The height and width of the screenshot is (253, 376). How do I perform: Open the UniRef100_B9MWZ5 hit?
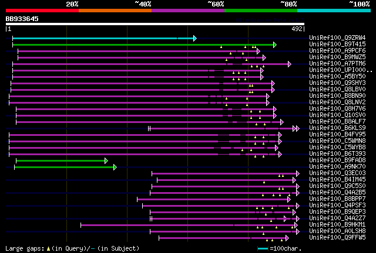coord(337,57)
